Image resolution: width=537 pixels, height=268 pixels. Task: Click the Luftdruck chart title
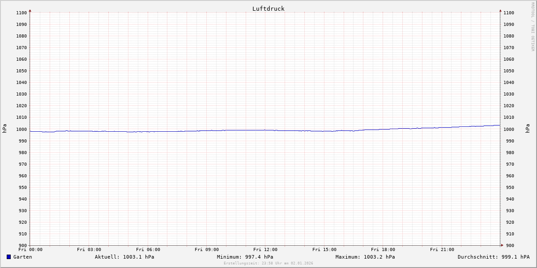tap(268, 8)
